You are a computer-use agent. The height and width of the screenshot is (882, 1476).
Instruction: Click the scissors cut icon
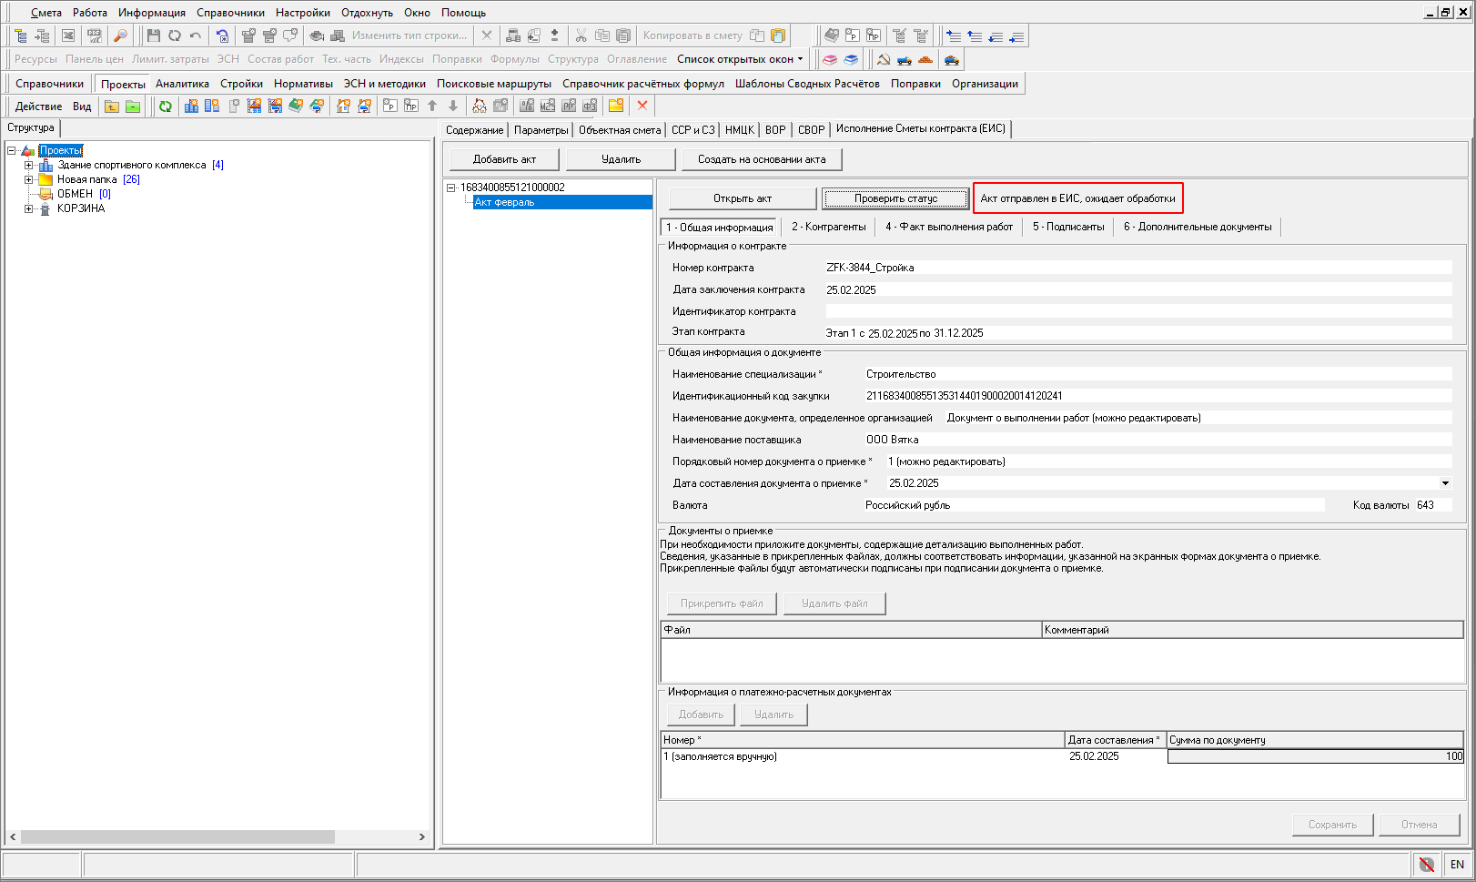click(x=581, y=35)
